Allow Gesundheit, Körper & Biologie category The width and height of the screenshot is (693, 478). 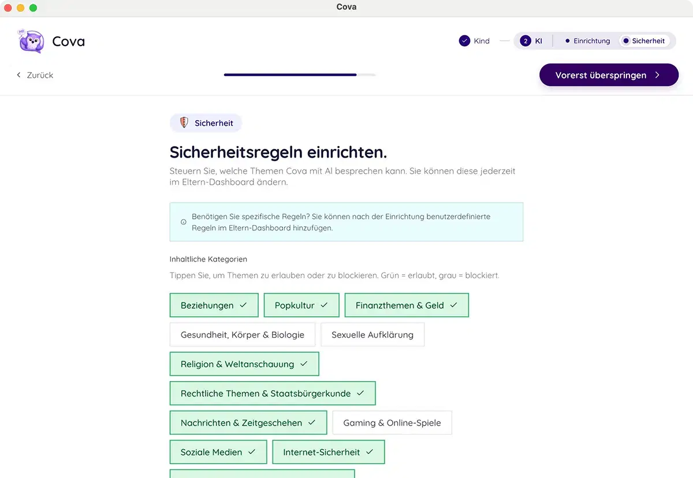click(243, 335)
